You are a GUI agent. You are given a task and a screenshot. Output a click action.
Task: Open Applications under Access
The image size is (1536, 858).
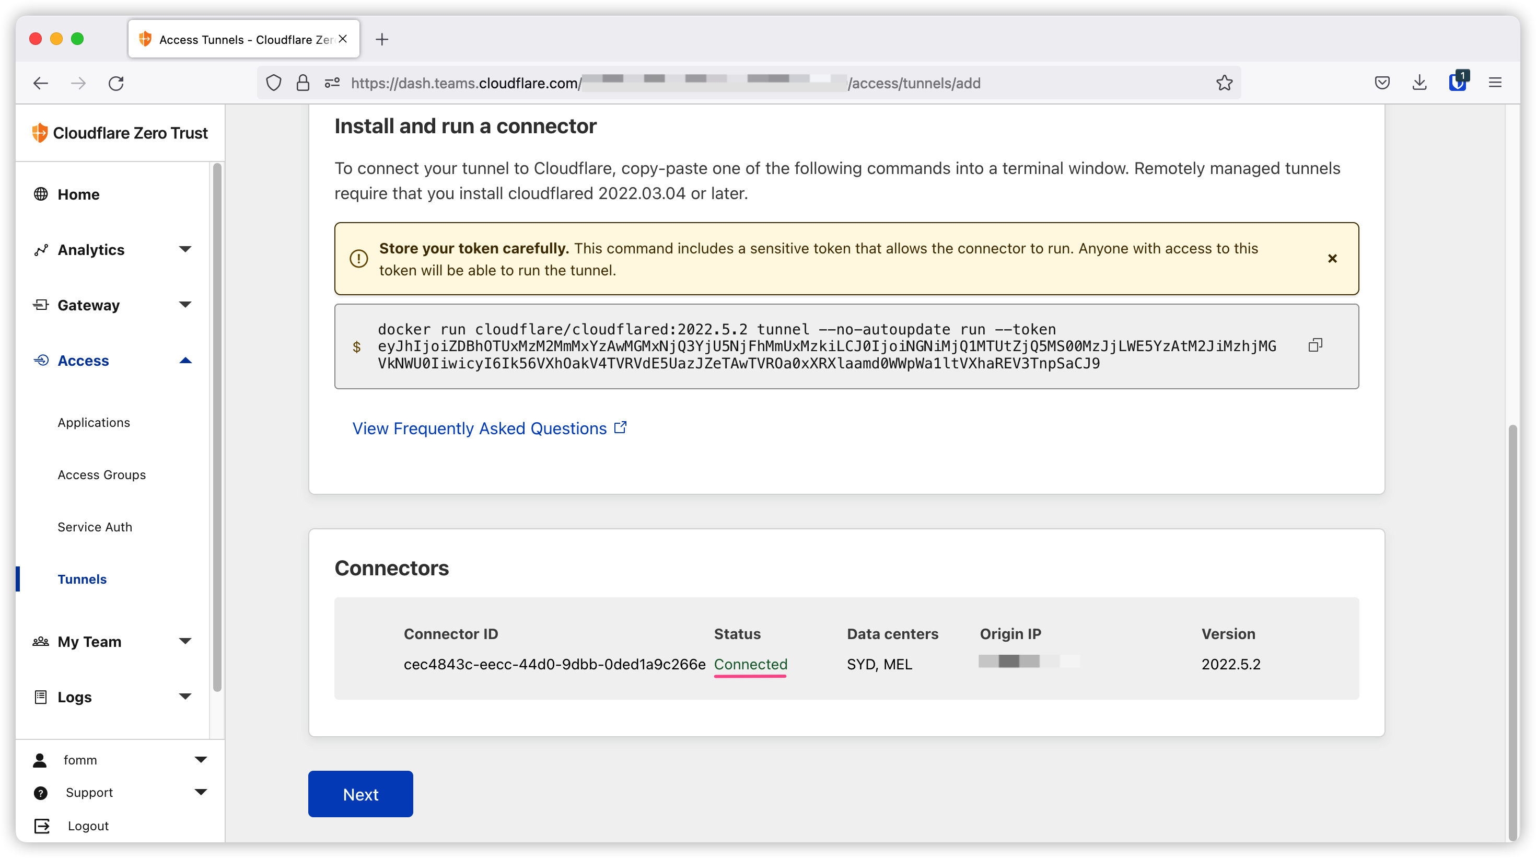94,422
